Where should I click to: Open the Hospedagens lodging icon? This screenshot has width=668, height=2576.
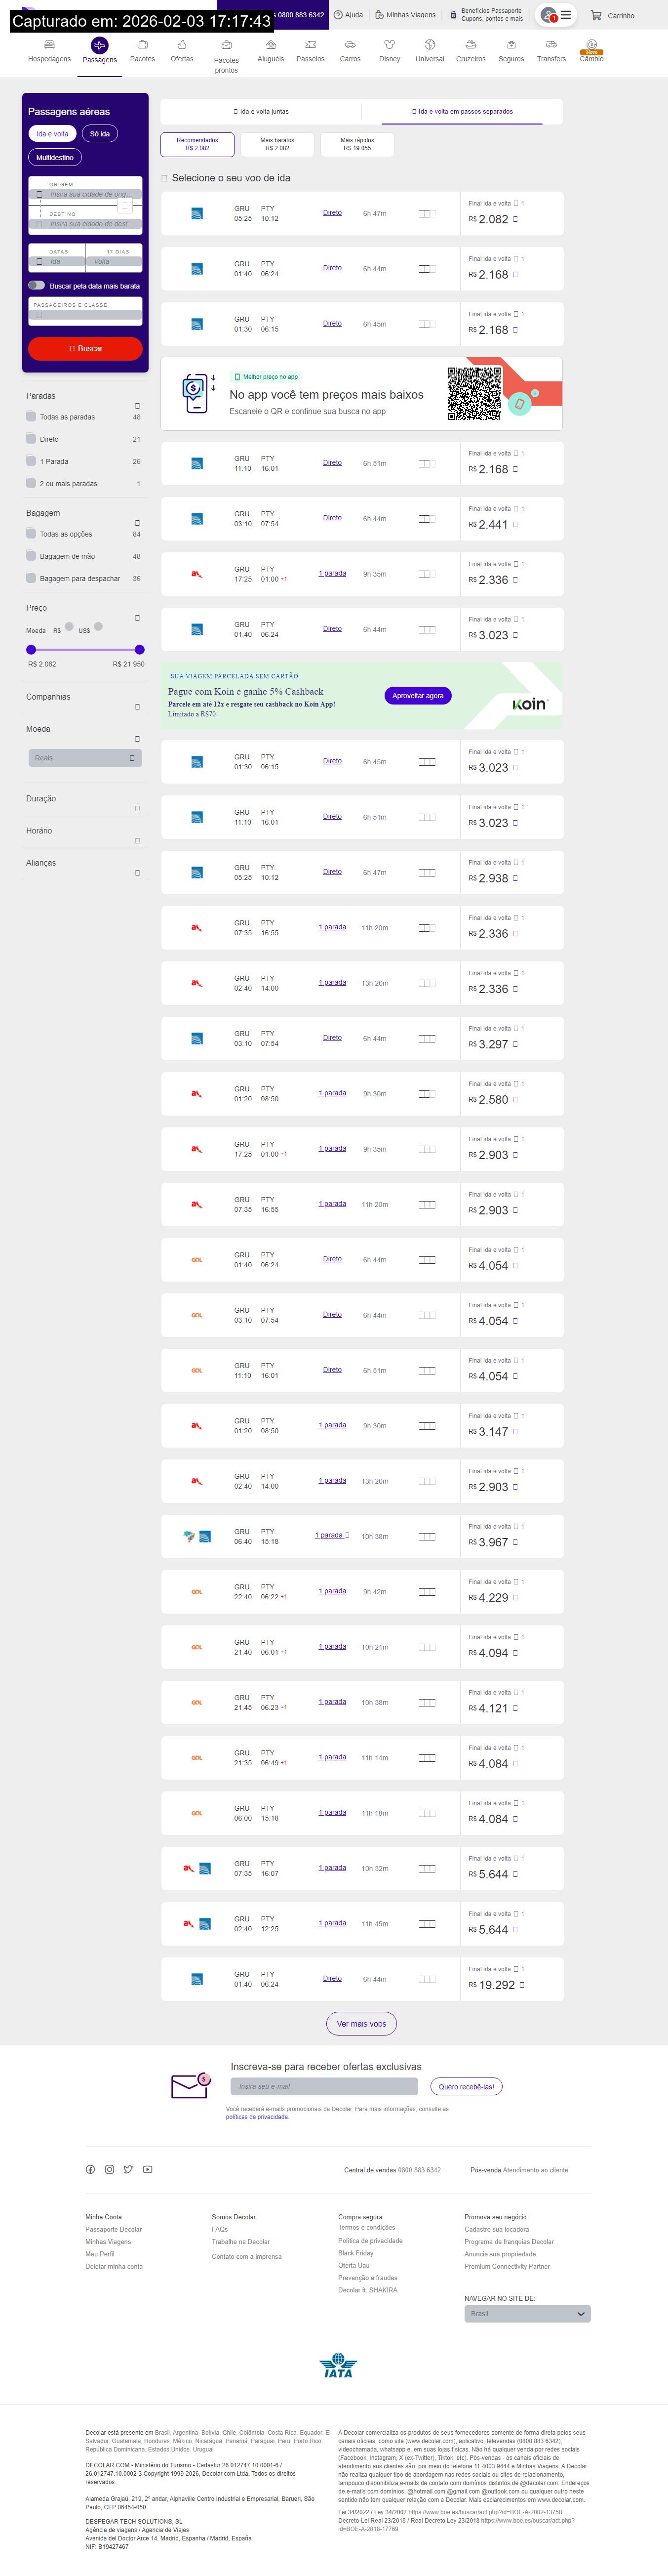click(x=49, y=45)
